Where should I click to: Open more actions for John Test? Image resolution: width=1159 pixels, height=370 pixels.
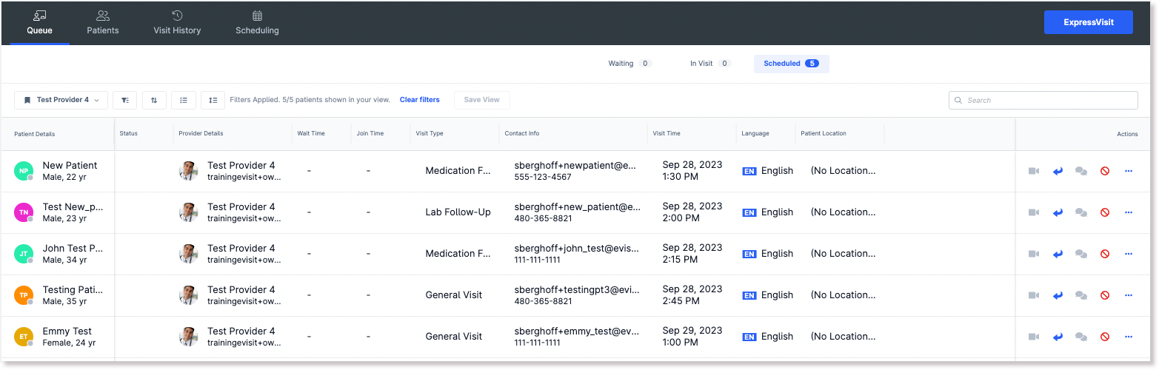click(1129, 254)
